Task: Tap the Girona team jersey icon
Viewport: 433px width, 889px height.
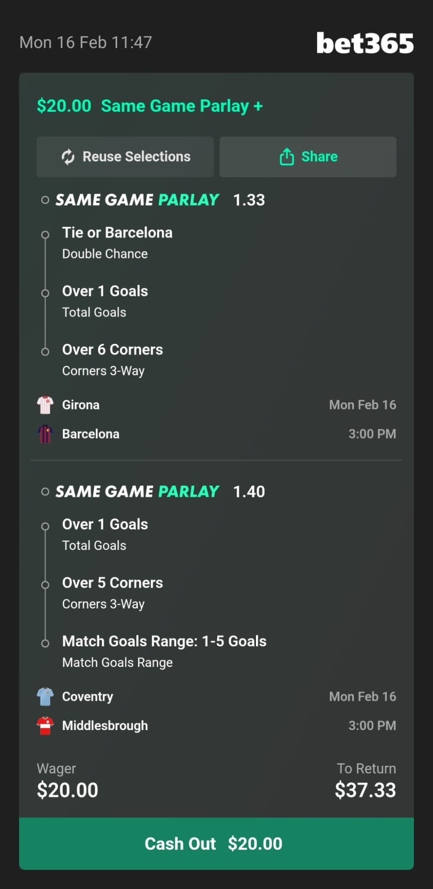Action: [x=45, y=405]
